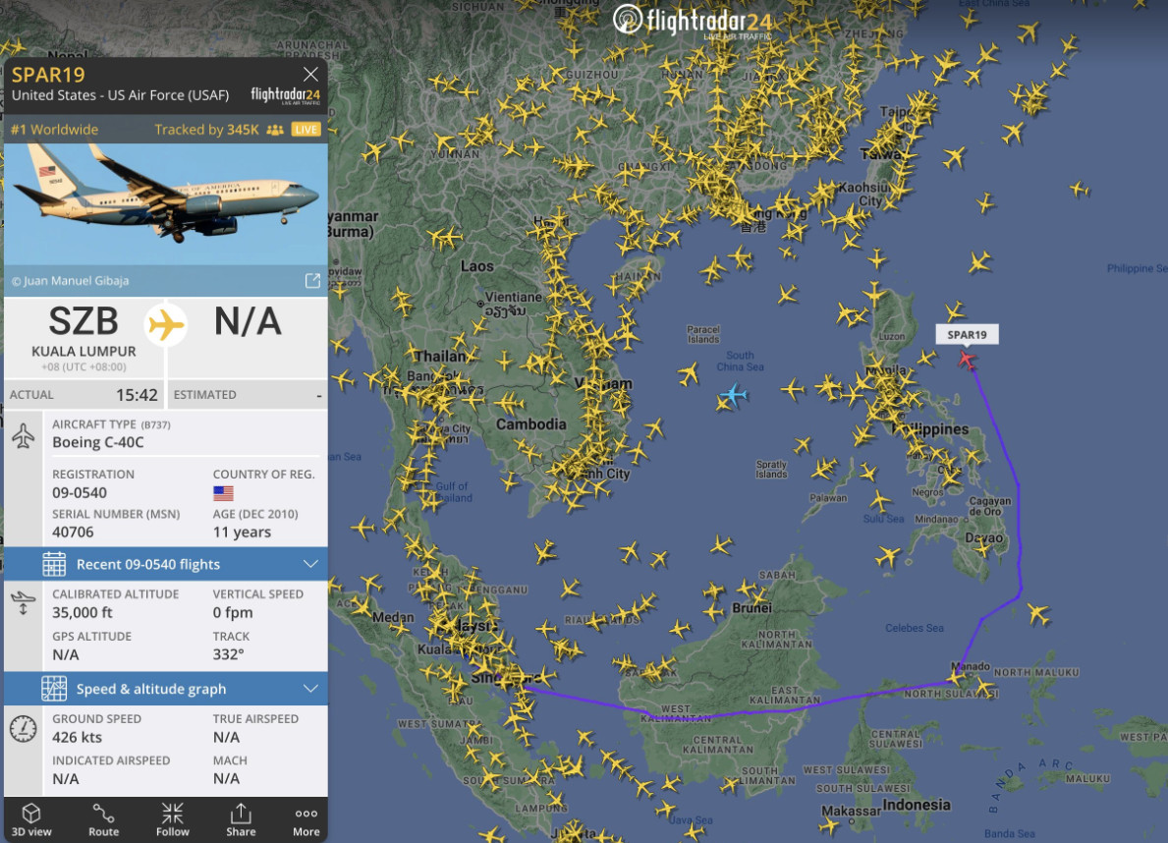The width and height of the screenshot is (1168, 843).
Task: Click the Flightradar24 logo at top
Action: point(693,22)
